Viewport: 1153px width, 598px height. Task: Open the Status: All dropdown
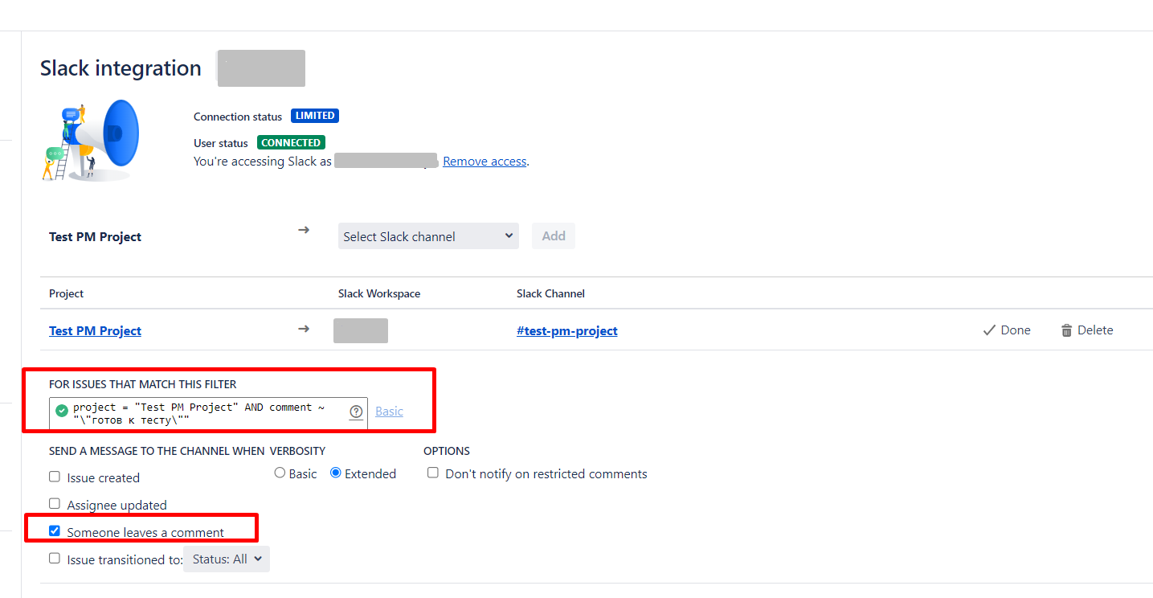click(x=227, y=559)
